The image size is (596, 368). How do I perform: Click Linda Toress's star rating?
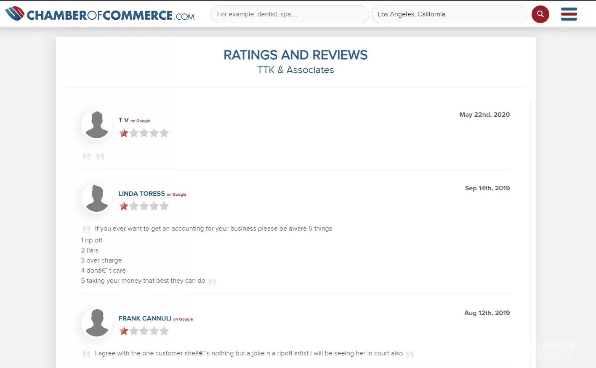point(144,206)
